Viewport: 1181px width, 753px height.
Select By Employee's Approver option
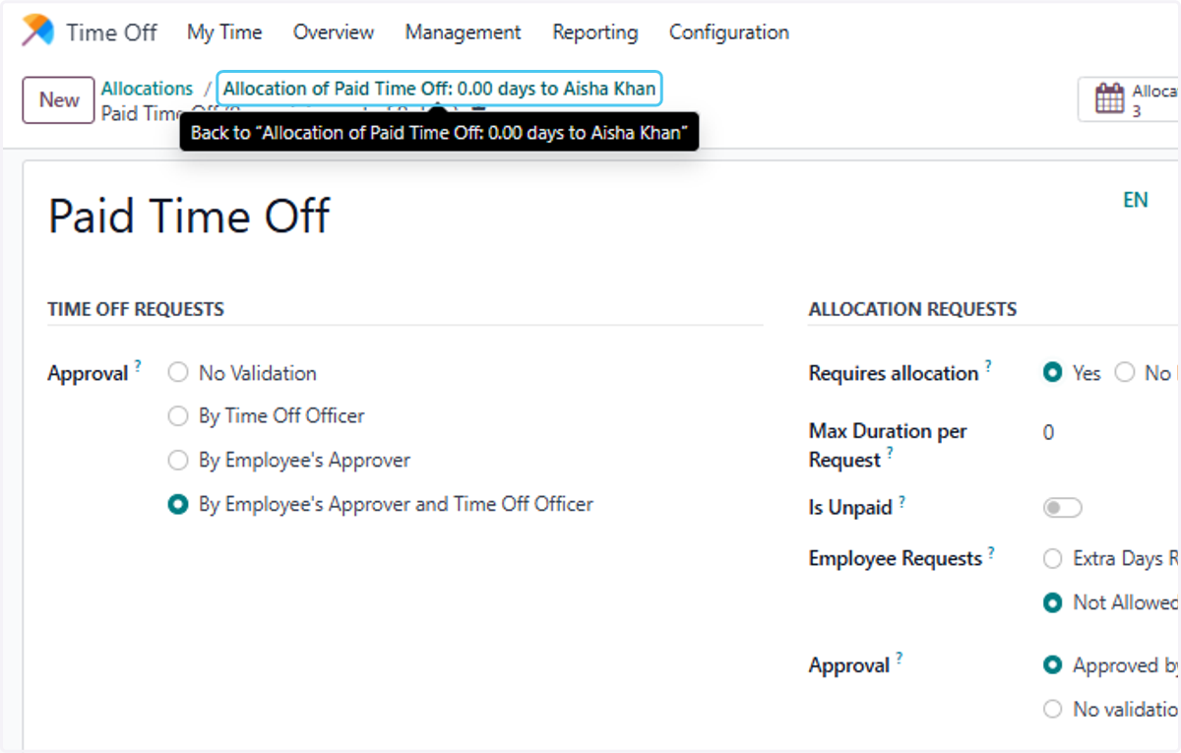click(x=178, y=460)
